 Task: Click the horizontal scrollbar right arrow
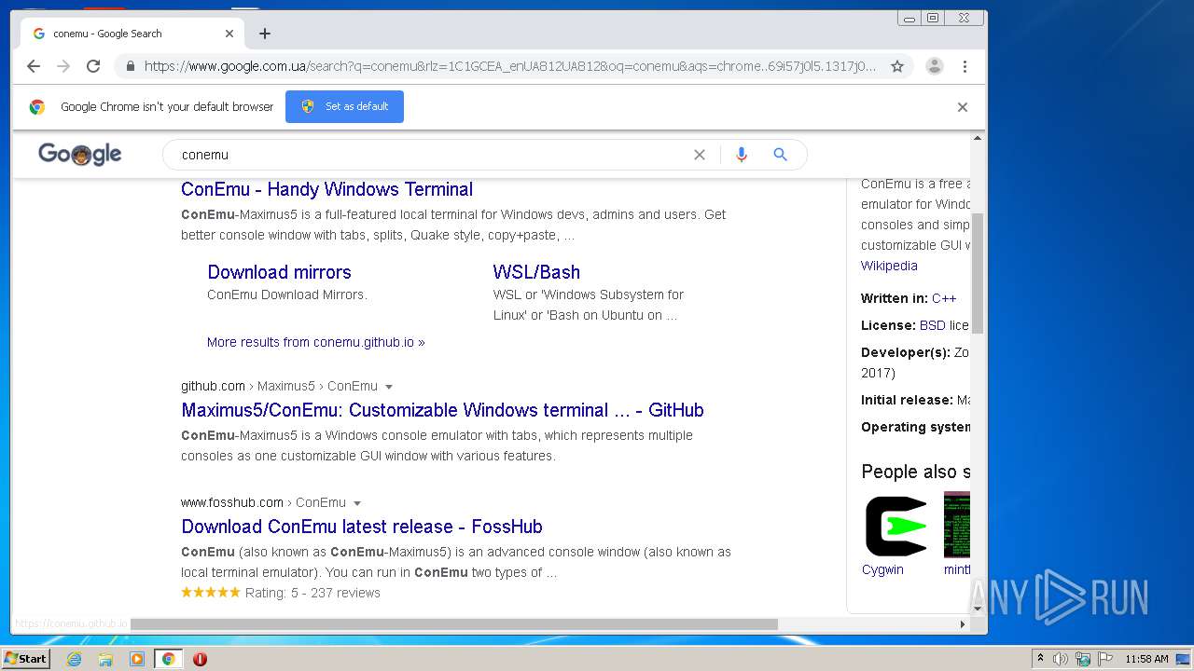(963, 624)
